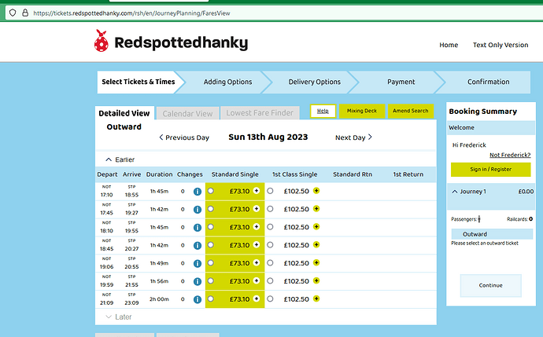Open the Home link
Screen dimensions: 543x337
[449, 45]
